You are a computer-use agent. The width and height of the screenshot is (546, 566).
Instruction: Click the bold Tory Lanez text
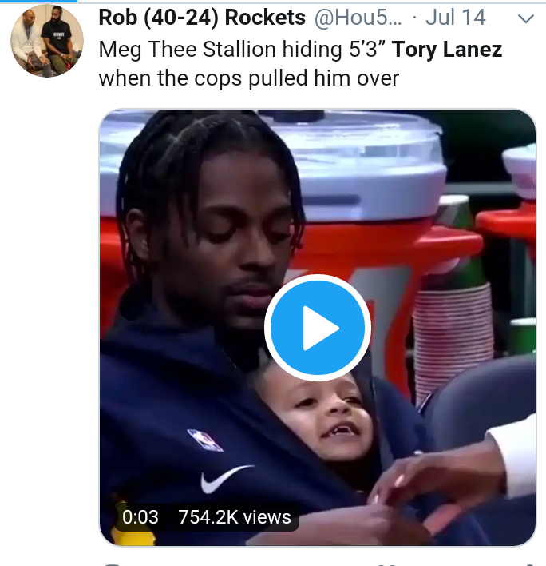point(447,49)
